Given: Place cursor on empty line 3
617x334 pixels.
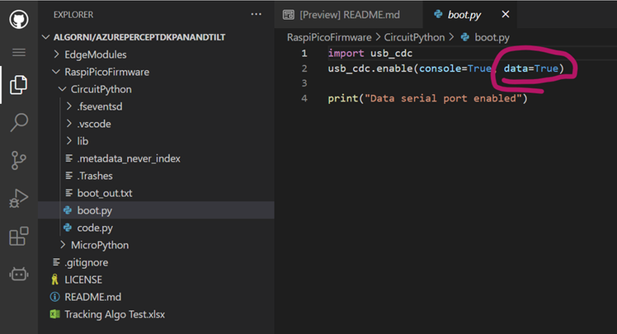Looking at the screenshot, I should point(470,83).
